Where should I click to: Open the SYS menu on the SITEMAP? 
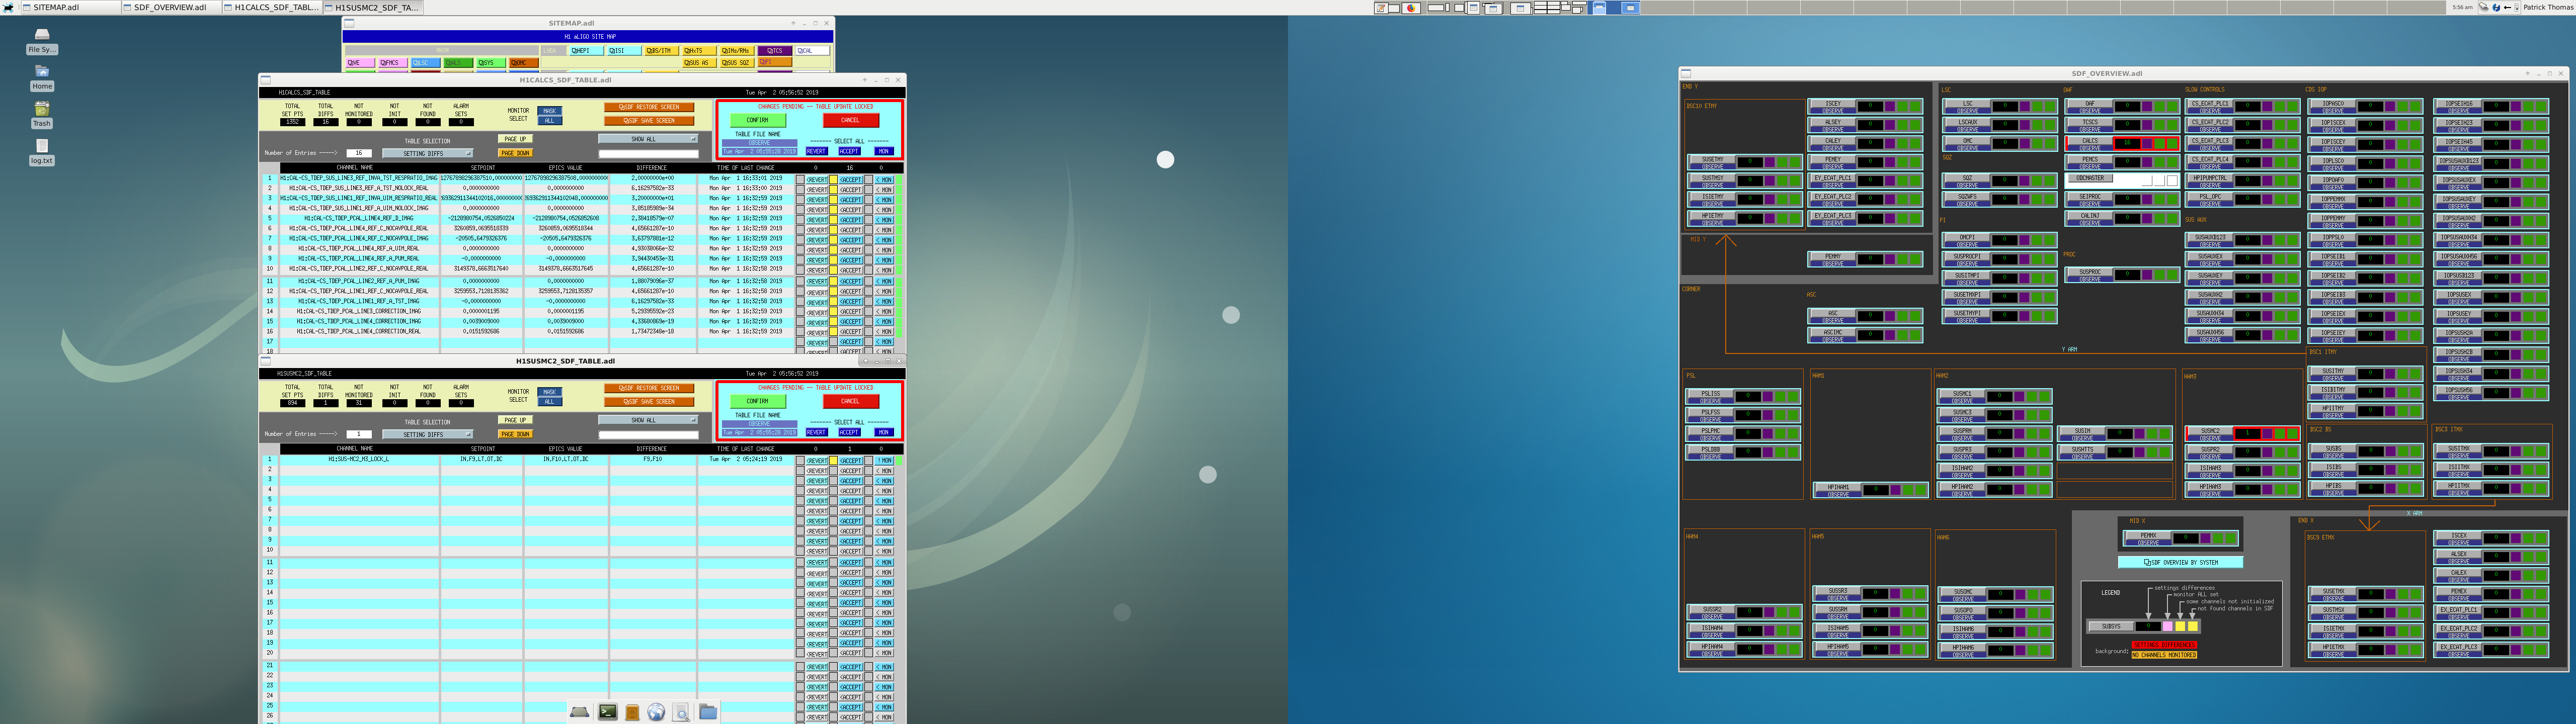(x=491, y=63)
